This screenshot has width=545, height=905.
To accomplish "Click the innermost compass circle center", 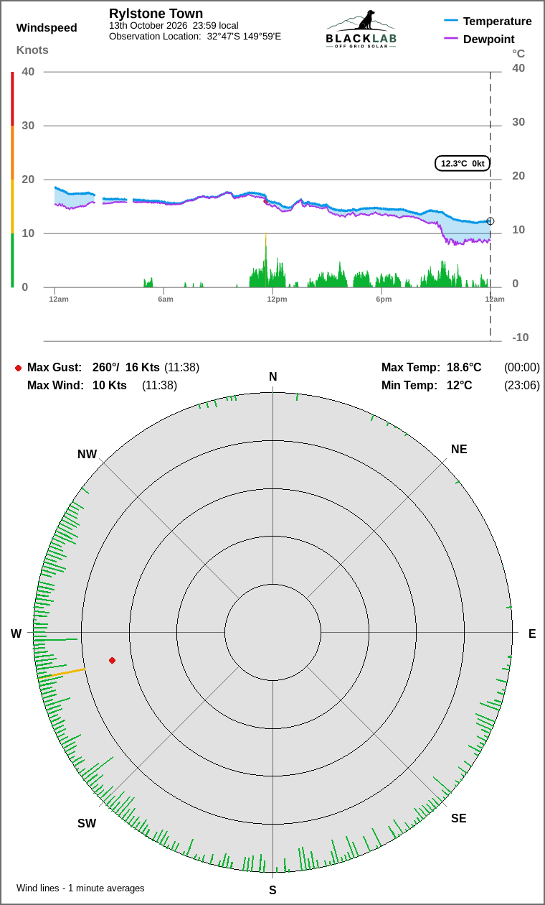I will tap(272, 633).
